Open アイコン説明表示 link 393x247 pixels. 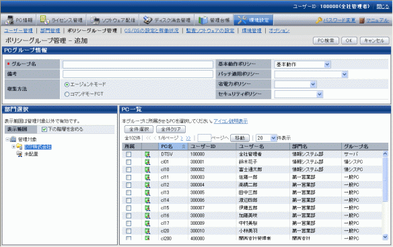click(231, 121)
